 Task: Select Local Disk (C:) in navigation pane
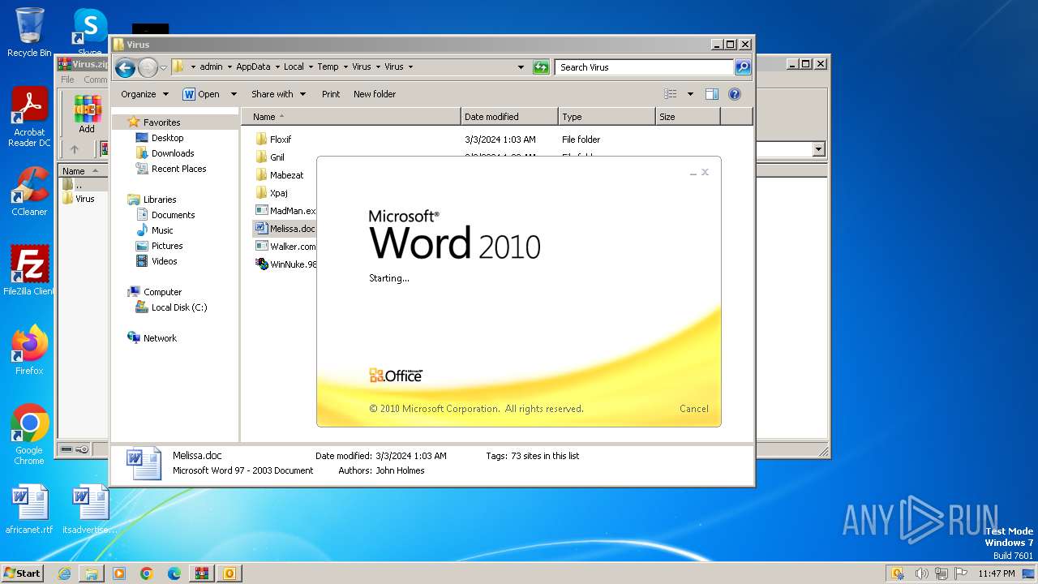click(x=171, y=307)
